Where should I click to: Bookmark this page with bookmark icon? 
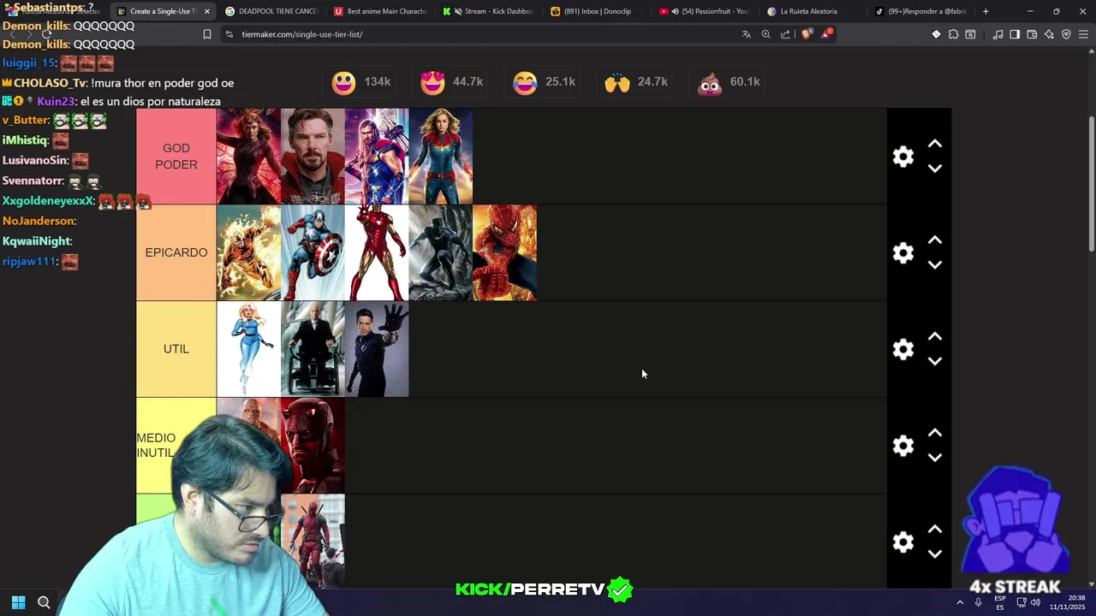pyautogui.click(x=206, y=34)
